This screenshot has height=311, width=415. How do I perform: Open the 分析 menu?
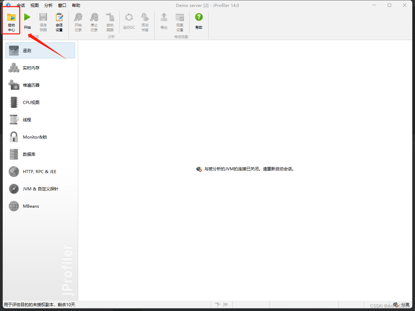48,6
